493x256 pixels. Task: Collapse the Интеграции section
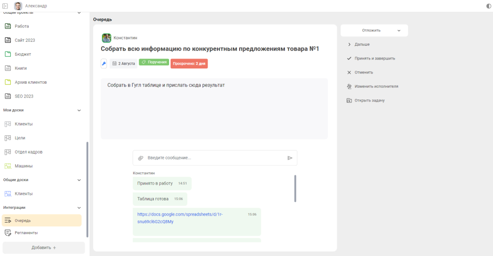coord(79,208)
